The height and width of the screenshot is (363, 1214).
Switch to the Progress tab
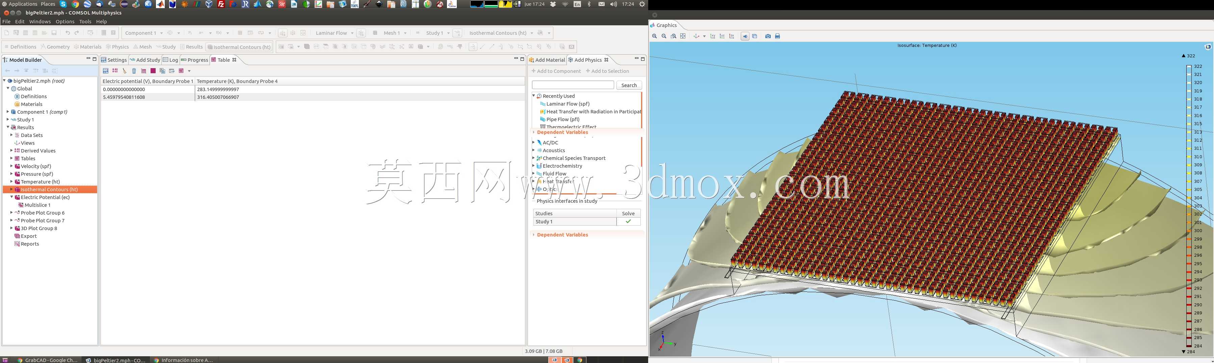[195, 60]
